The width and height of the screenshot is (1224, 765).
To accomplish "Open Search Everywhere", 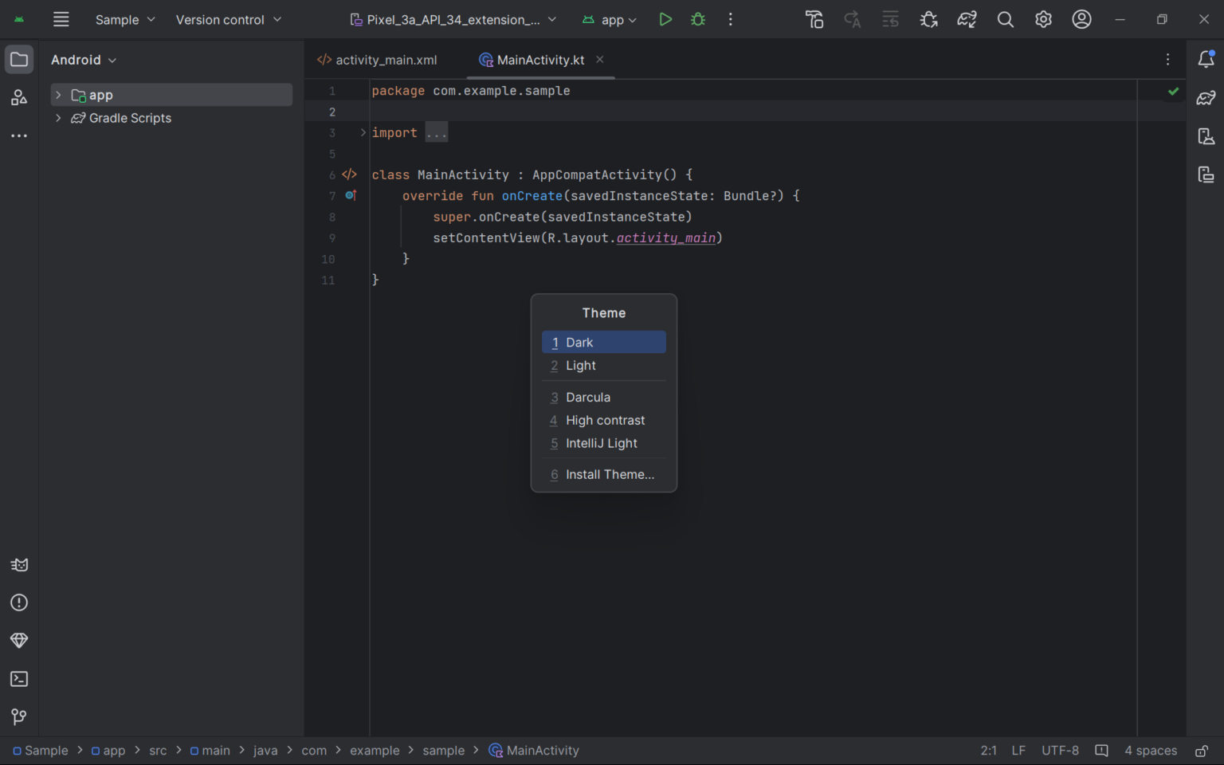I will tap(1005, 19).
